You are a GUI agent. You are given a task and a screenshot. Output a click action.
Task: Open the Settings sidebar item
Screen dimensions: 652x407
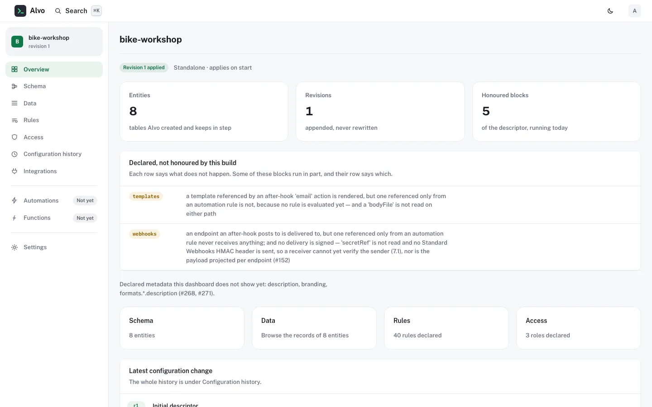click(x=54, y=247)
